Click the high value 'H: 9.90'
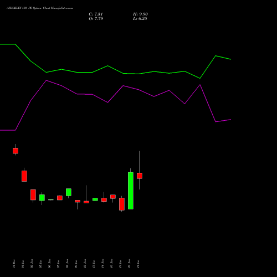This screenshot has width=277, height=277. coord(140,14)
